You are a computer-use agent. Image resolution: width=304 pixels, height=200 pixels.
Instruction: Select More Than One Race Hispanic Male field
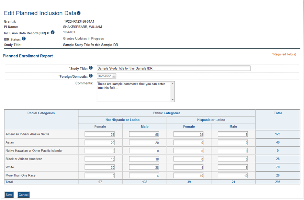coord(233,175)
